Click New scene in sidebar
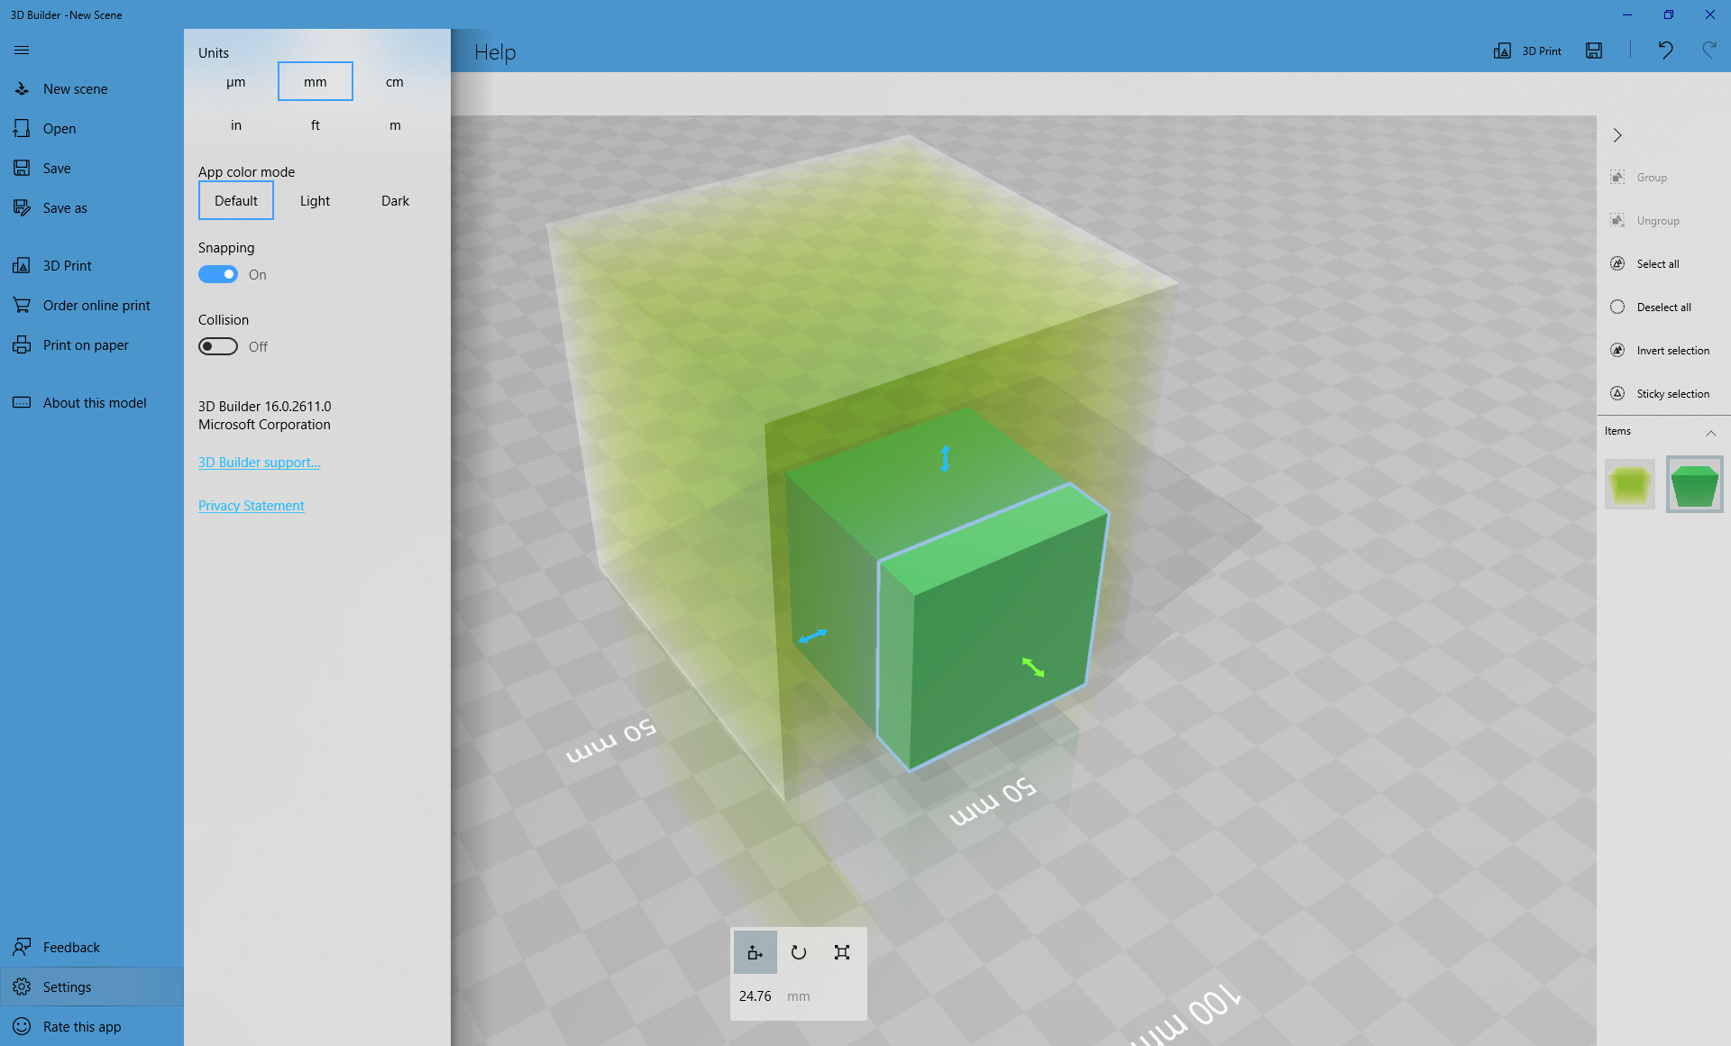This screenshot has width=1731, height=1046. [x=92, y=88]
